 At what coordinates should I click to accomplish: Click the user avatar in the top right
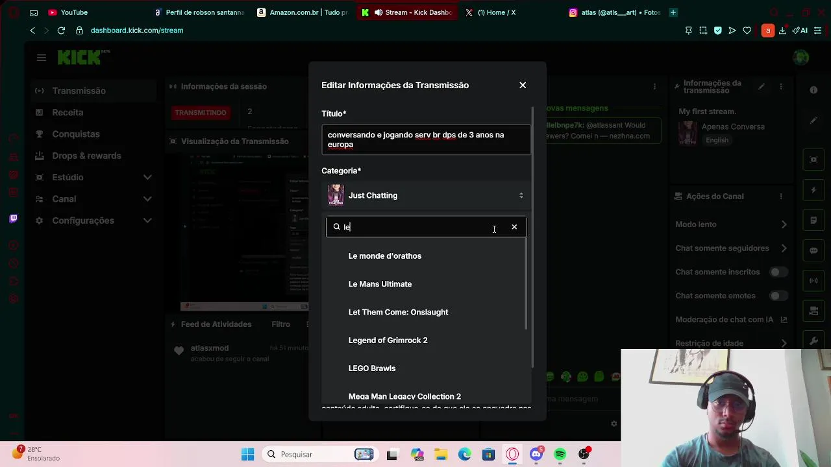pyautogui.click(x=801, y=58)
